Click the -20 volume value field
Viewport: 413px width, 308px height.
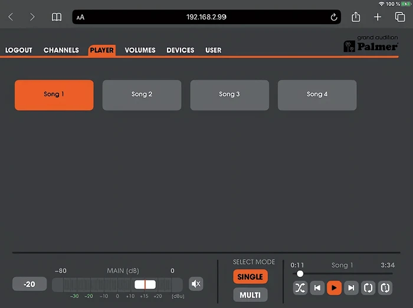[29, 284]
